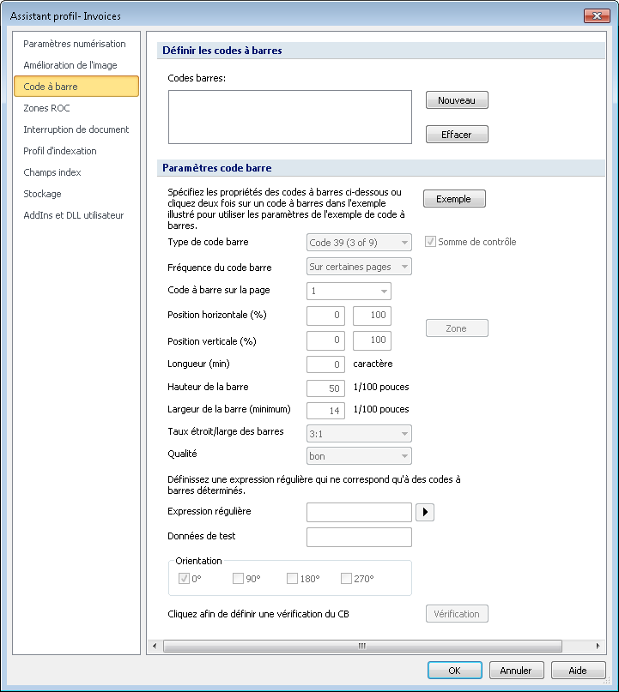Click Largeur de la barre (minimum) field

pyautogui.click(x=325, y=411)
